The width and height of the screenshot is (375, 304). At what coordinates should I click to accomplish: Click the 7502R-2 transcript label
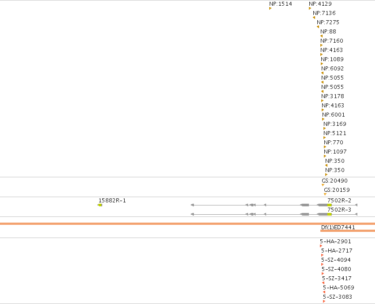[339, 200]
